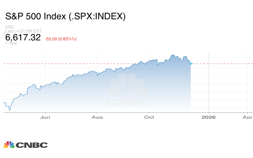Image resolution: width=253 pixels, height=158 pixels.
Task: Click the faded CNBC watermark in the chart
Action: tap(127, 92)
